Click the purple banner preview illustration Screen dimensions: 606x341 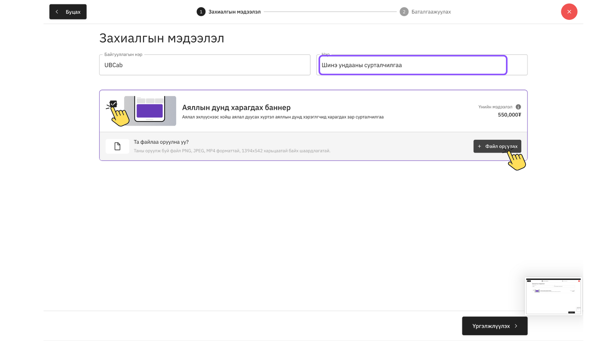[150, 111]
